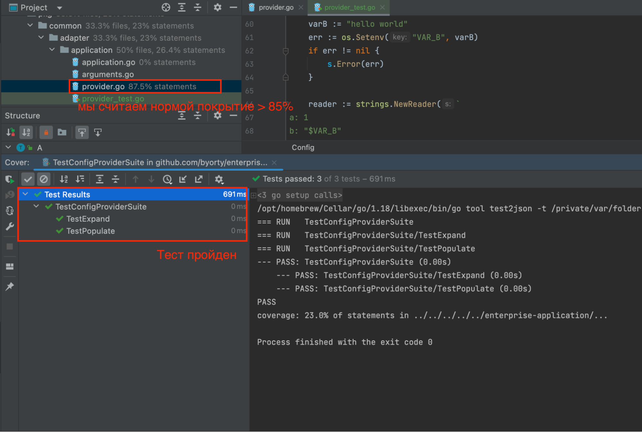Collapse the application folder
The width and height of the screenshot is (642, 432).
[52, 49]
